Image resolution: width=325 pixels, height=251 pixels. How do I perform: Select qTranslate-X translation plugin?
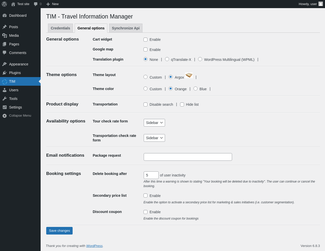coord(167,59)
